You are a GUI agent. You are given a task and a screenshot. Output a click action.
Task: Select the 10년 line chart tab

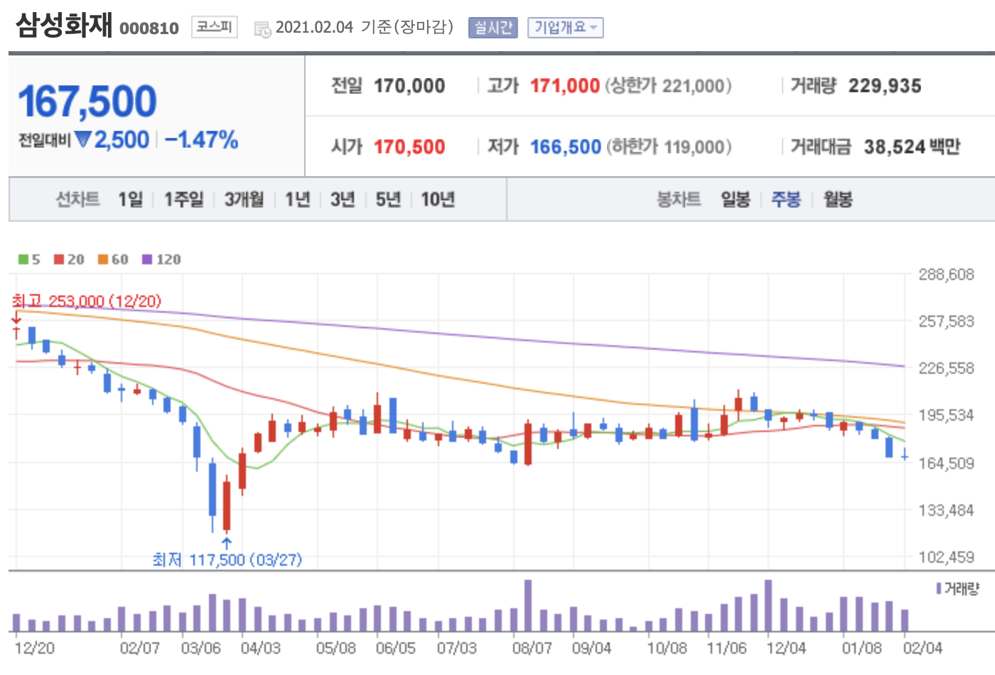438,200
